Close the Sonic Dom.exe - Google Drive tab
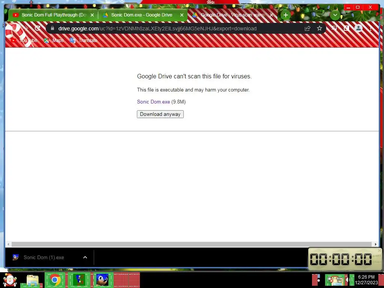 (x=182, y=15)
